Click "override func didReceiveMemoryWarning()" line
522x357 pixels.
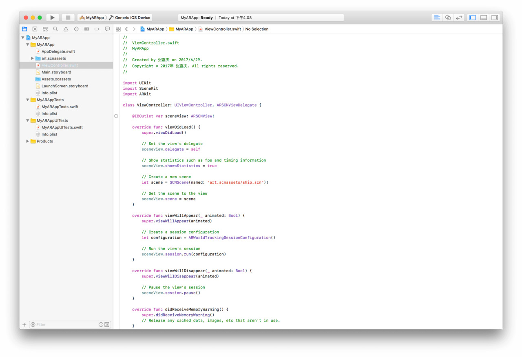click(180, 310)
